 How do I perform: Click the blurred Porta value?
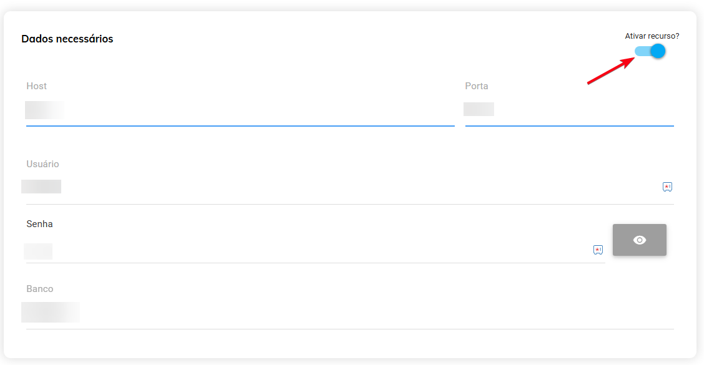[x=478, y=109]
